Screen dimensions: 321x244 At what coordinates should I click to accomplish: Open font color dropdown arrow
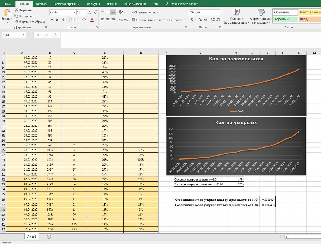(96, 20)
